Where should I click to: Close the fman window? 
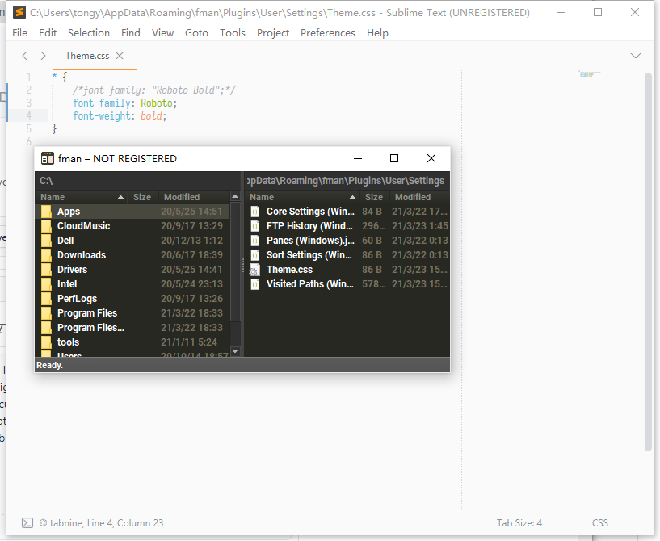(x=431, y=158)
